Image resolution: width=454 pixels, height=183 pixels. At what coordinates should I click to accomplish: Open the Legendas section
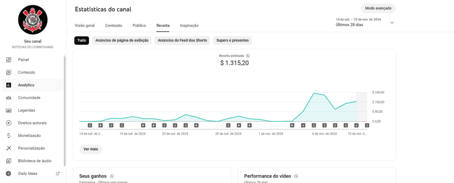click(32, 111)
